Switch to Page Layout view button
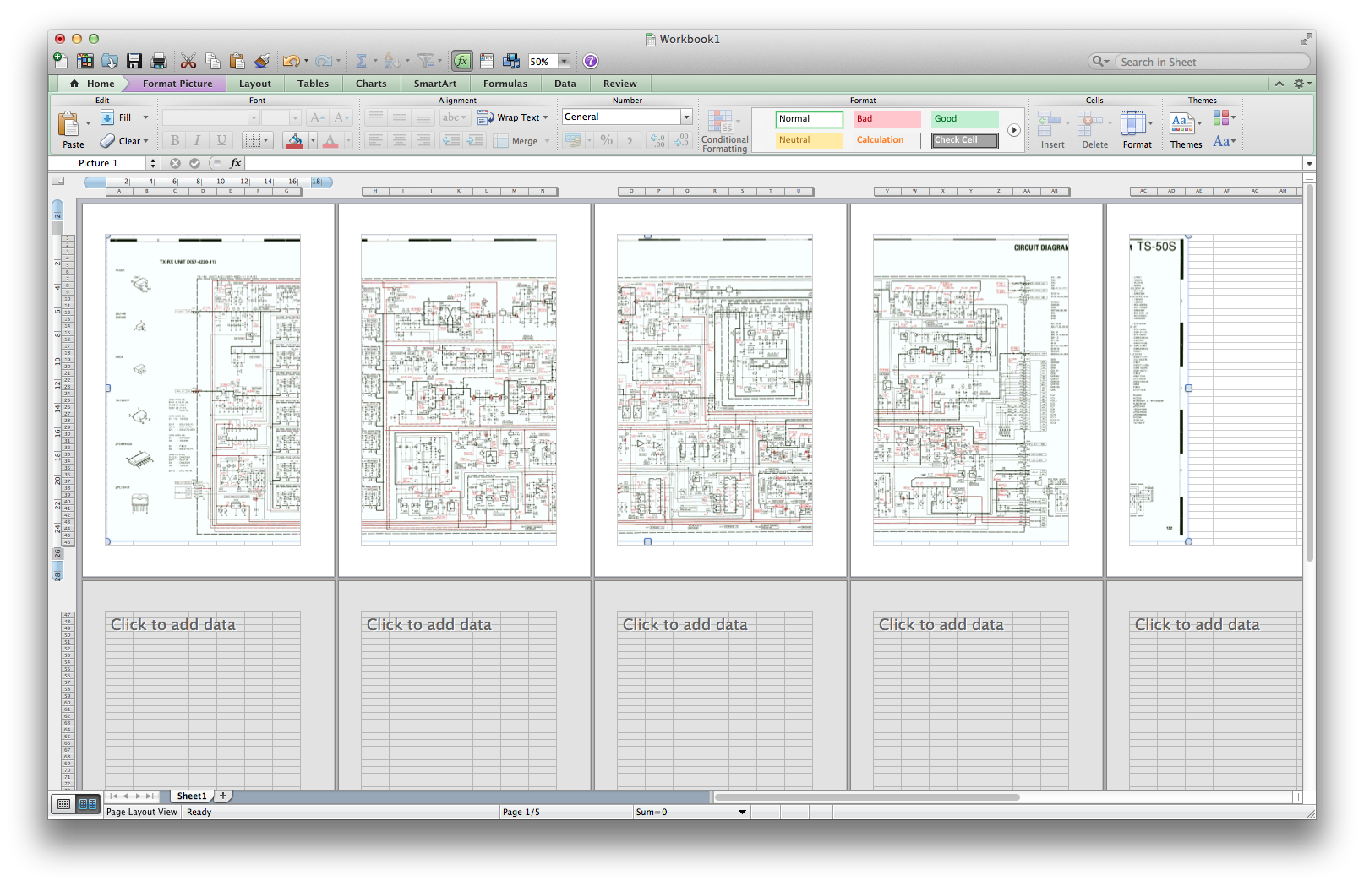 [87, 804]
